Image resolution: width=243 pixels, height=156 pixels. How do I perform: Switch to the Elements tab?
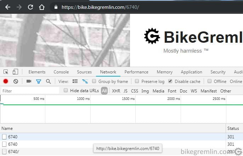(37, 72)
